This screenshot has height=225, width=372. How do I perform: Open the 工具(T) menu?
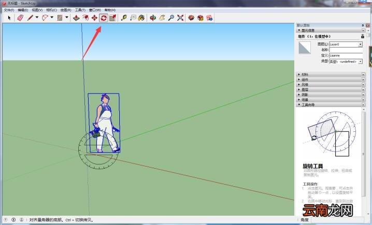click(x=80, y=10)
